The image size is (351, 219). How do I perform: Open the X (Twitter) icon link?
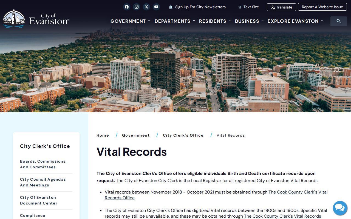point(146,7)
